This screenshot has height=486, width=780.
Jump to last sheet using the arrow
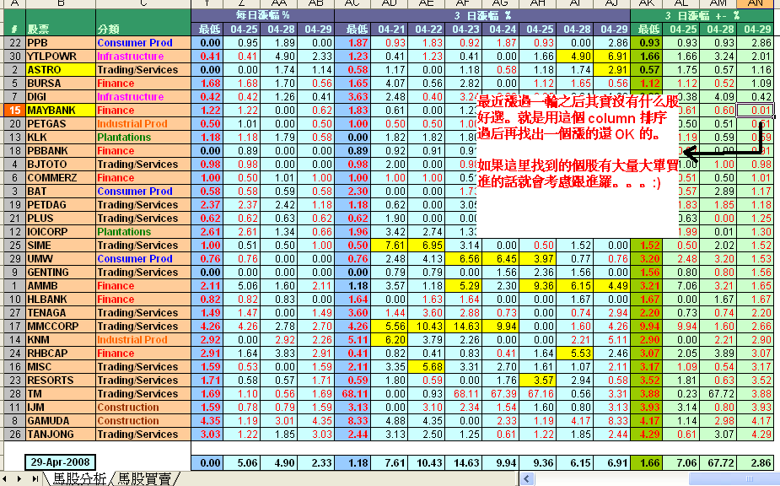pyautogui.click(x=35, y=479)
